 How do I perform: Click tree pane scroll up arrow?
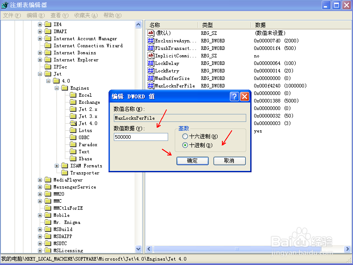[x=139, y=24]
